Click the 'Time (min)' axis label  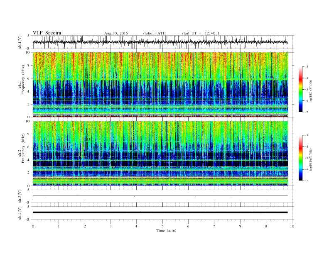click(x=166, y=230)
